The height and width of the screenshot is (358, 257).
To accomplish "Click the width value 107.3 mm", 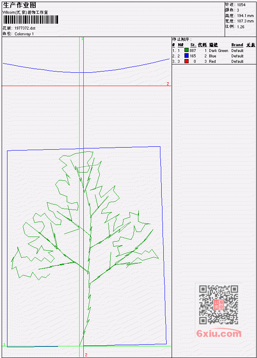I will pos(245,21).
